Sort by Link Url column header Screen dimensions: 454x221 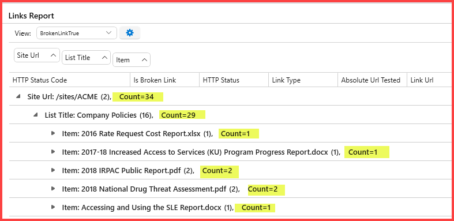pyautogui.click(x=430, y=80)
